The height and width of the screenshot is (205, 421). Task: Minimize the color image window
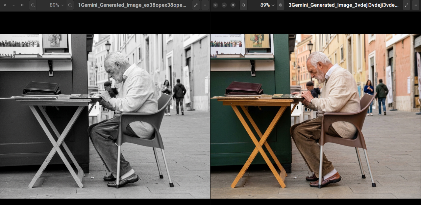point(224,5)
